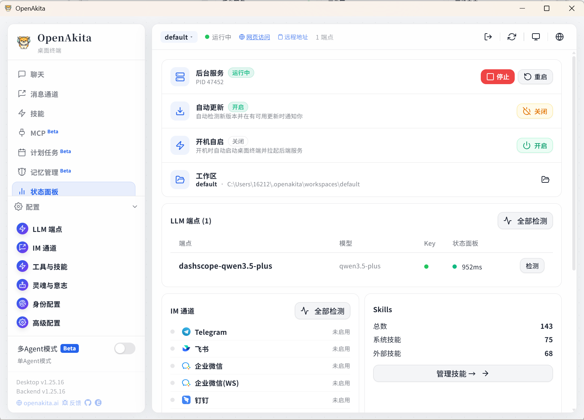Open the 技能 sidebar page
This screenshot has width=584, height=420.
tap(74, 113)
